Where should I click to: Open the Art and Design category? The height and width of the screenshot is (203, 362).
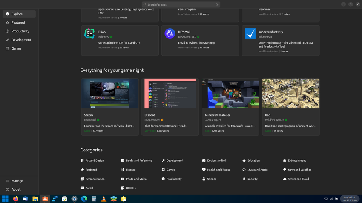pyautogui.click(x=92, y=161)
